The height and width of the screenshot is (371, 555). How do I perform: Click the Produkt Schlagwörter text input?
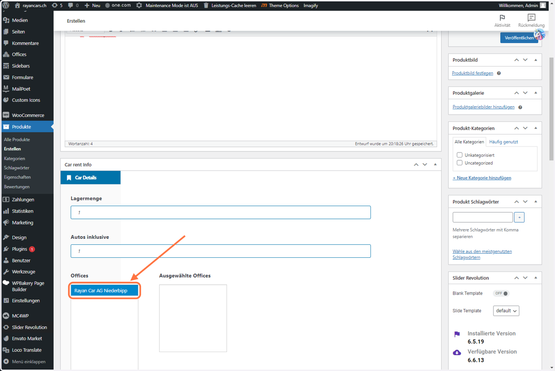pyautogui.click(x=482, y=217)
